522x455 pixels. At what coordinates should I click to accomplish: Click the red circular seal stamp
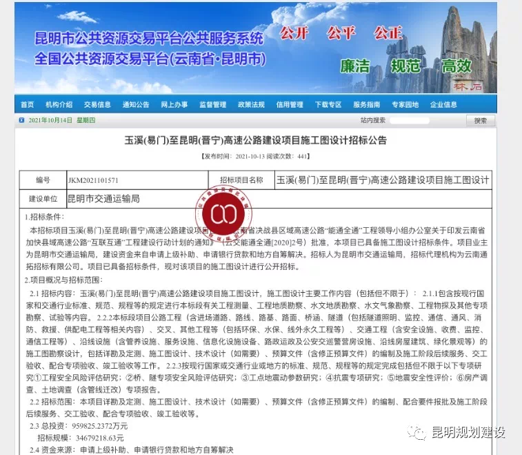tap(223, 214)
